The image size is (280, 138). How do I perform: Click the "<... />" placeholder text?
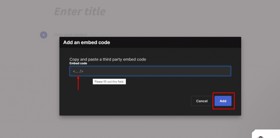pos(78,71)
